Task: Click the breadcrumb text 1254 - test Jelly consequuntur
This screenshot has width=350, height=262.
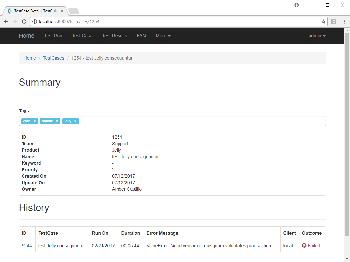Action: 102,58
